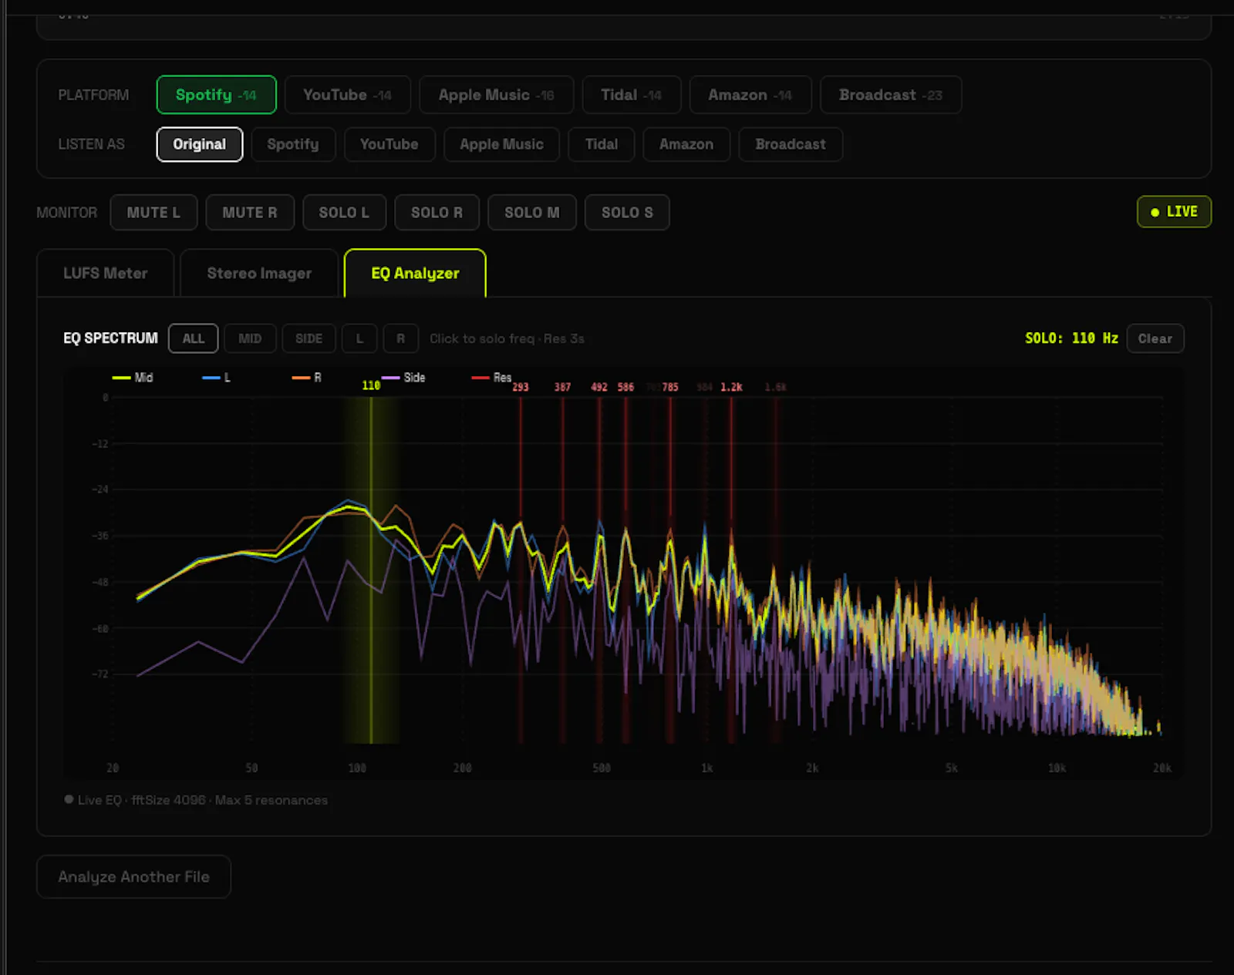This screenshot has height=975, width=1234.
Task: Toggle MUTE L monitor button
Action: click(x=153, y=212)
